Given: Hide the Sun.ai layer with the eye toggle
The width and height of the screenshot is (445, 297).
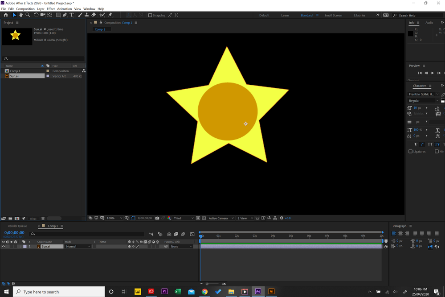Looking at the screenshot, I should (3, 246).
